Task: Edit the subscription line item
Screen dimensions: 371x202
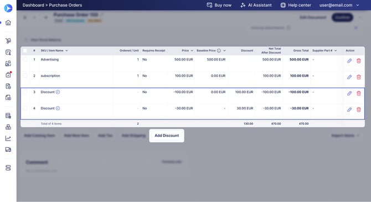Action: pyautogui.click(x=349, y=77)
